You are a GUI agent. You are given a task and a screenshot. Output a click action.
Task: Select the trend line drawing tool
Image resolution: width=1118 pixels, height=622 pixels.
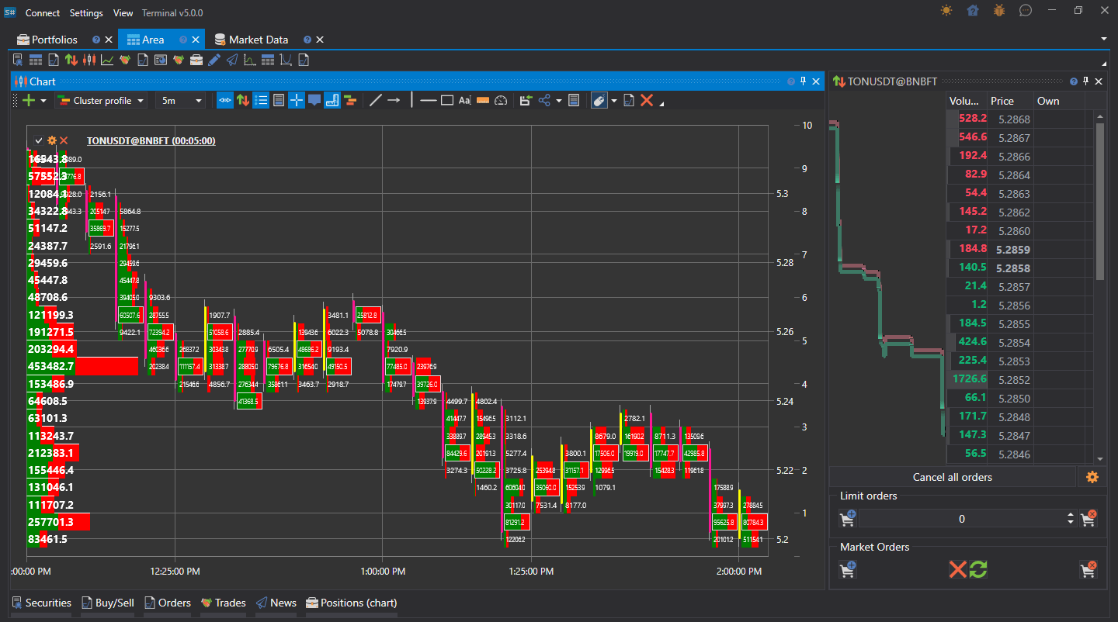375,100
